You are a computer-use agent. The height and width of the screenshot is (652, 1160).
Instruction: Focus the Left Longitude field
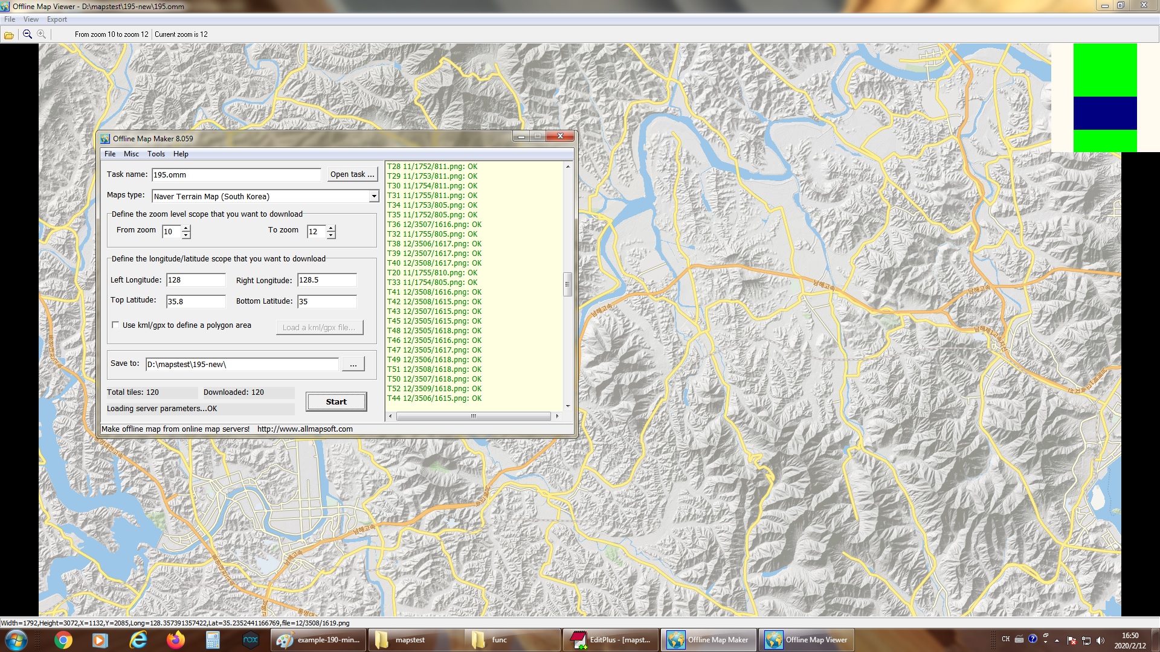point(196,280)
